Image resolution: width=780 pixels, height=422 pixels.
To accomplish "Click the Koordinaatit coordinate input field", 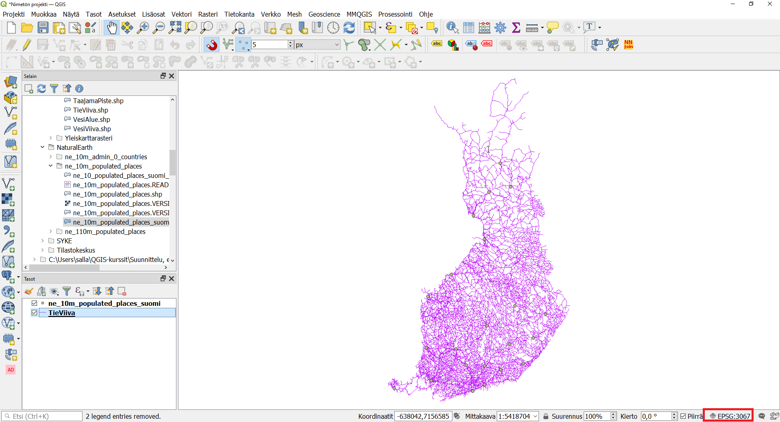I will (423, 416).
